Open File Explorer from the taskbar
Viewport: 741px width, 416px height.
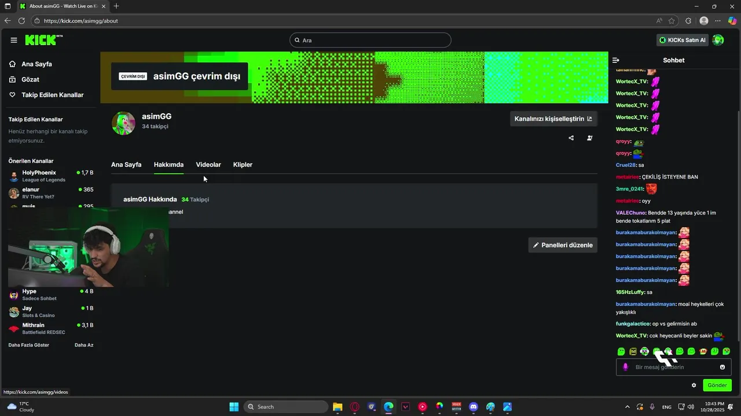[x=338, y=407]
